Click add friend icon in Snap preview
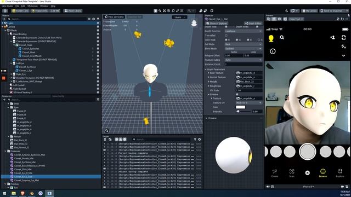351x197 pixels. pos(333,38)
